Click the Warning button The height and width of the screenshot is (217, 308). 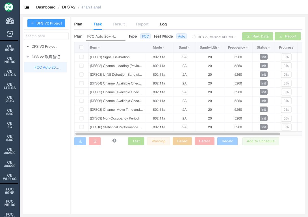[x=158, y=141]
